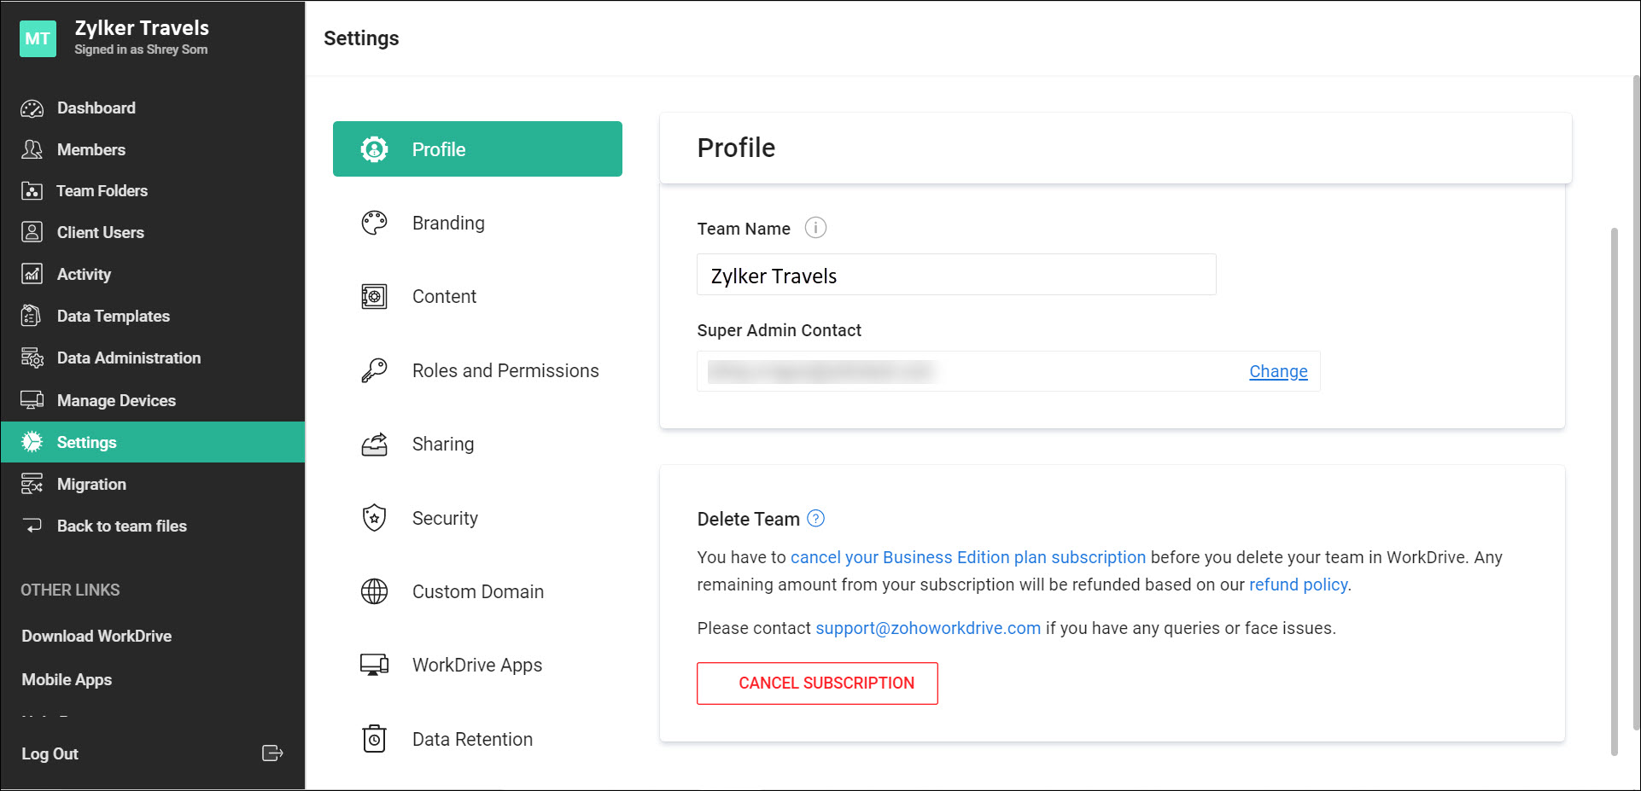Click the Client Users icon
This screenshot has height=791, width=1641.
32,232
